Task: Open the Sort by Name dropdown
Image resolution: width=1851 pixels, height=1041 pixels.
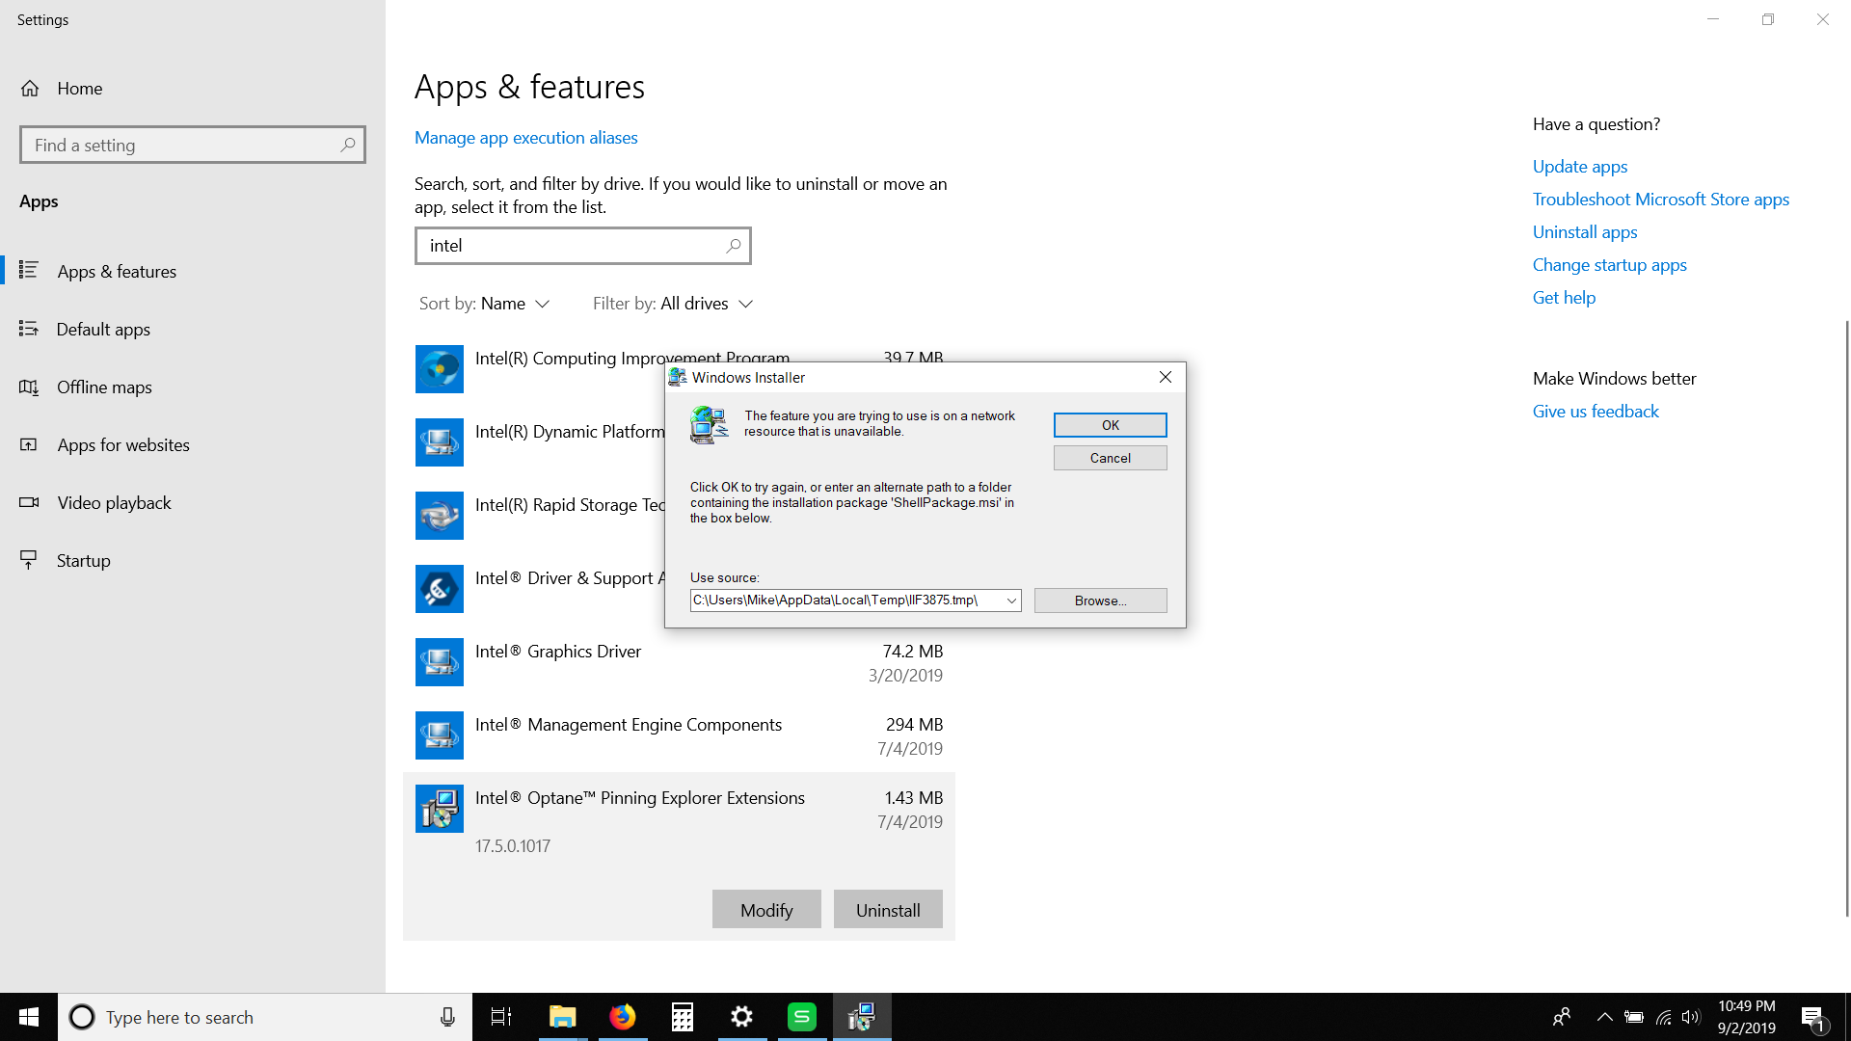Action: tap(485, 304)
